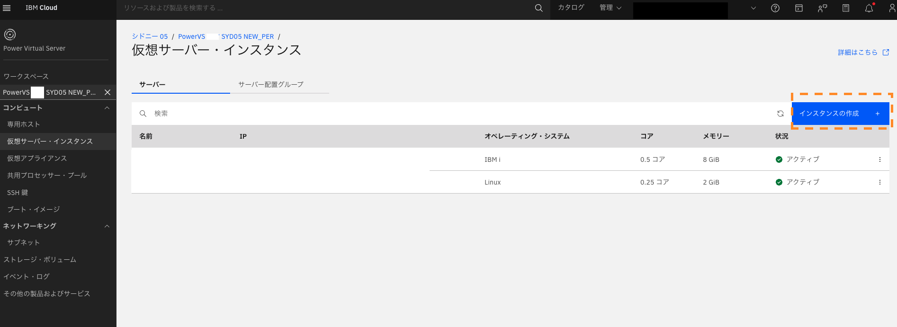897x327 pixels.
Task: Click the external link icon beside 詳細はこちら
Action: (x=886, y=53)
